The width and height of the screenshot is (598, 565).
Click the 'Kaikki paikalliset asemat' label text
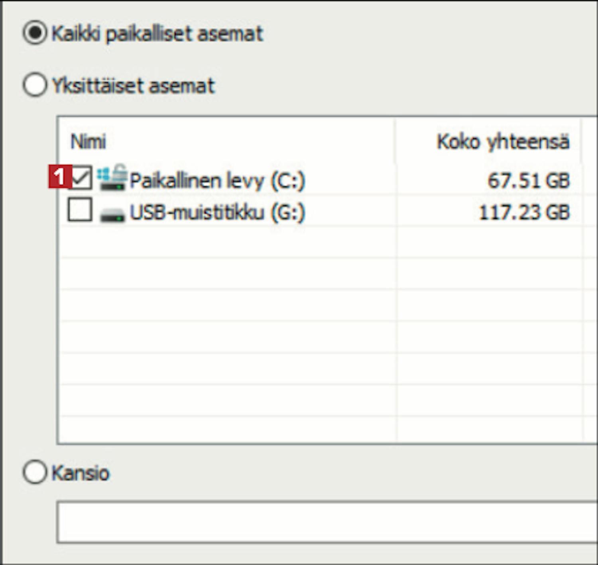157,34
